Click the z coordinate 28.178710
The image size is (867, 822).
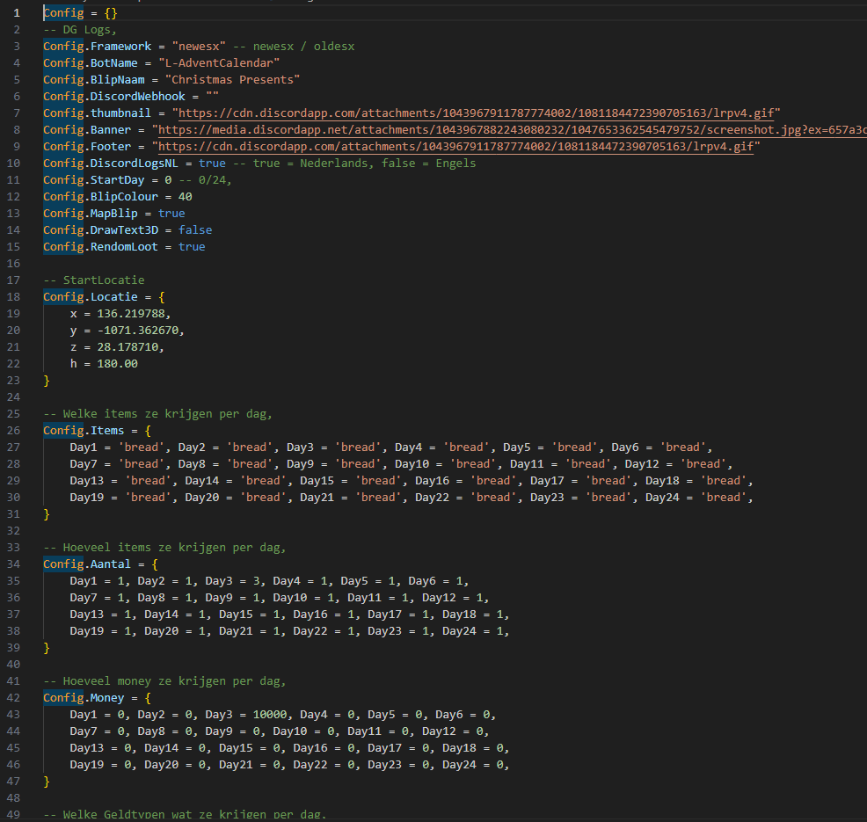[x=127, y=347]
